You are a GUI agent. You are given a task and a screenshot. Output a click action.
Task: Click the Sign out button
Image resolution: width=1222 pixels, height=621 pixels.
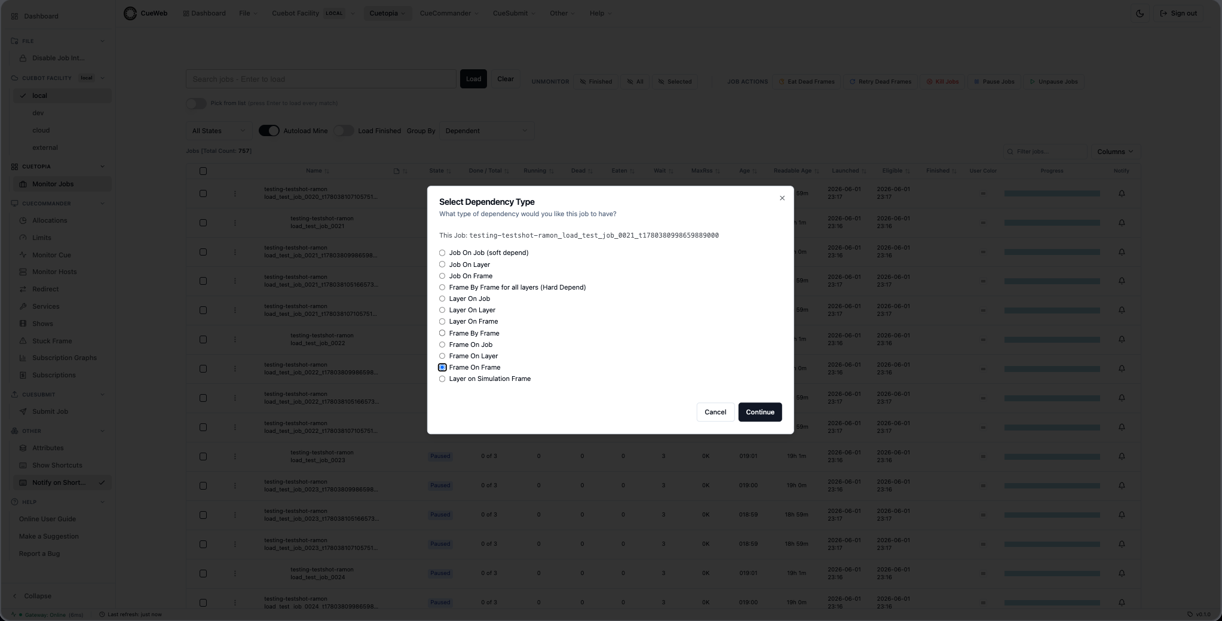1178,13
